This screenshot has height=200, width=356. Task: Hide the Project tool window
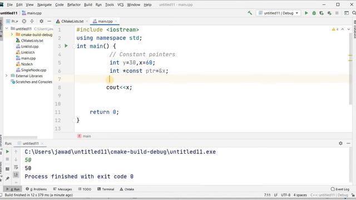click(x=50, y=21)
